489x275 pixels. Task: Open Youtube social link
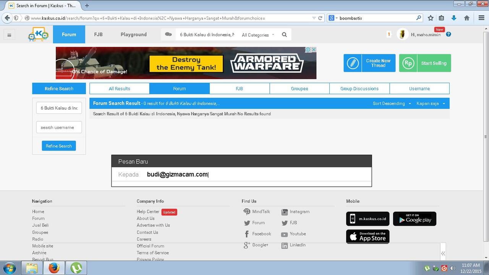pyautogui.click(x=293, y=234)
